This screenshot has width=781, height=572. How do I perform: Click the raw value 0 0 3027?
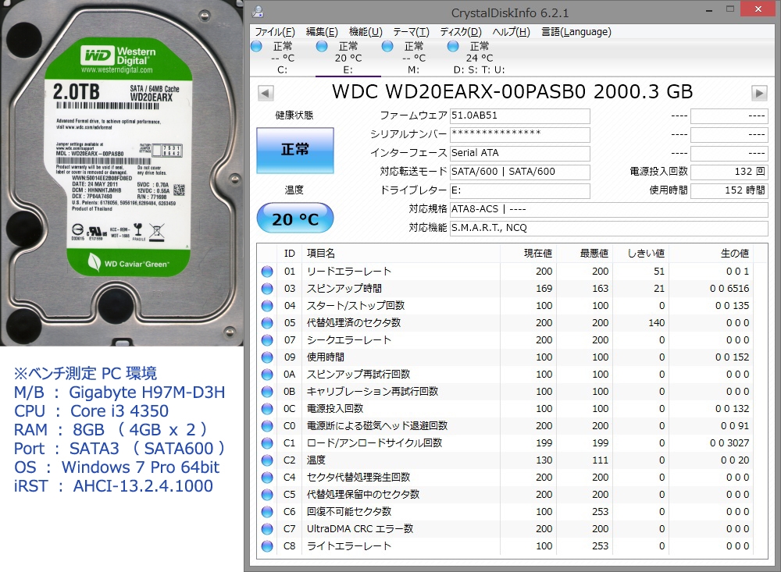729,443
